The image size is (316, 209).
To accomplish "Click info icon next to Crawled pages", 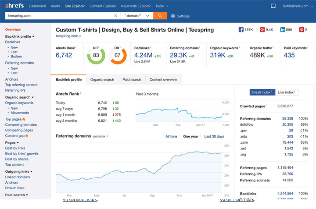I will point(266,106).
